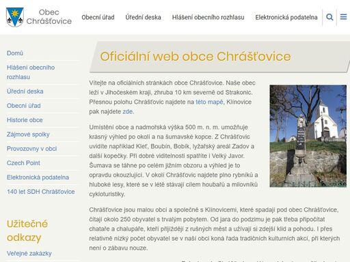Screen dimensions: 350x262
Task: Open Historie obce page
Action: point(25,120)
